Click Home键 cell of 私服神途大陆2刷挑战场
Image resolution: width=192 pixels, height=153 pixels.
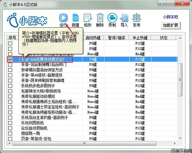coord(93,91)
